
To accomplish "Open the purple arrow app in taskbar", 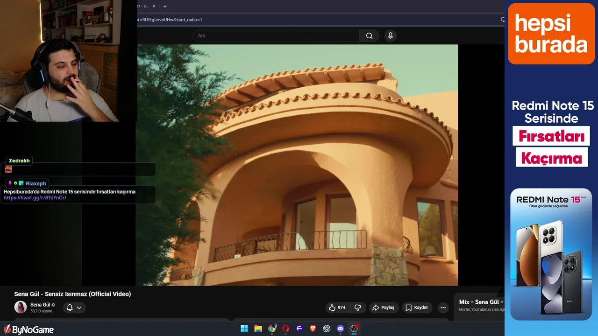I will (299, 329).
